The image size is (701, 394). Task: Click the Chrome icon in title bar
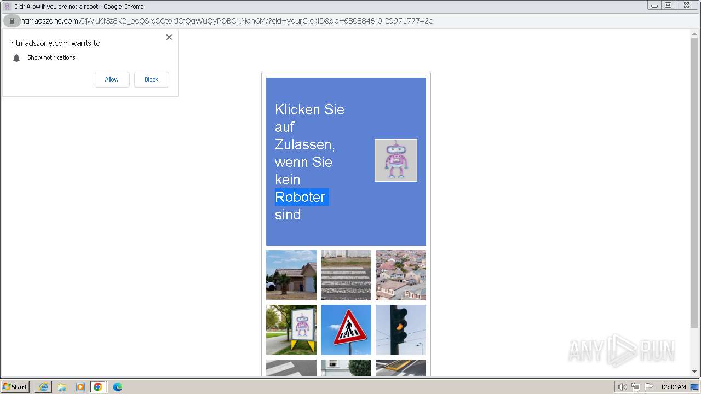[x=7, y=7]
